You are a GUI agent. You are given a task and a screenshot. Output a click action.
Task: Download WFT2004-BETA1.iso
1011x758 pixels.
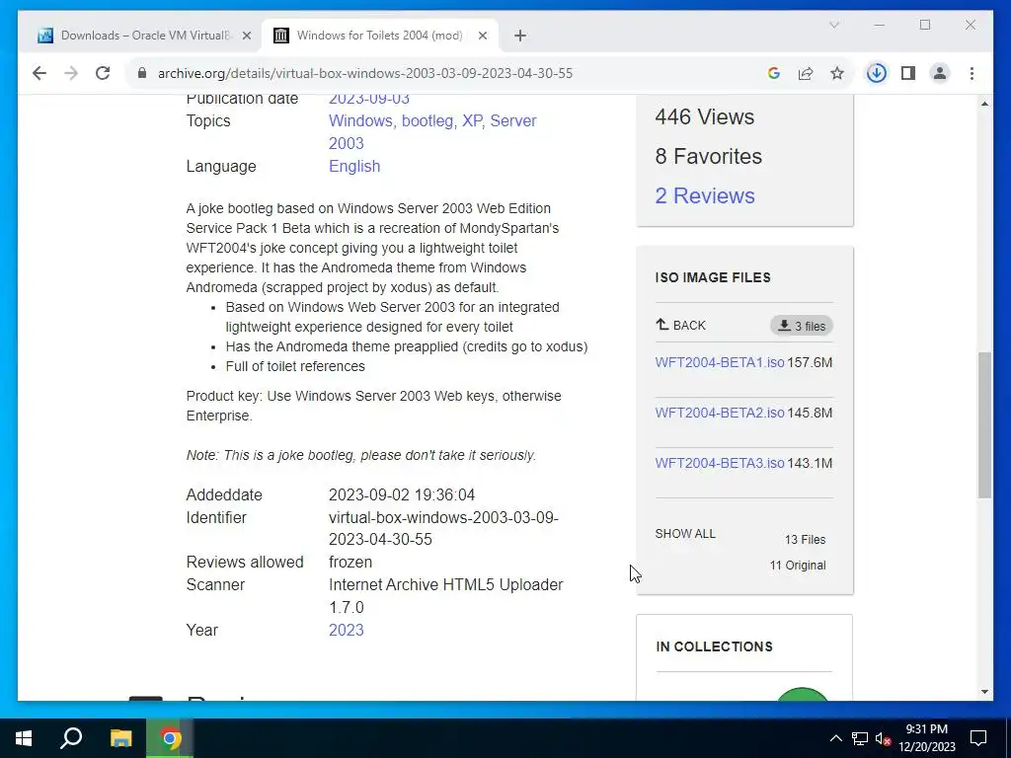(x=720, y=362)
